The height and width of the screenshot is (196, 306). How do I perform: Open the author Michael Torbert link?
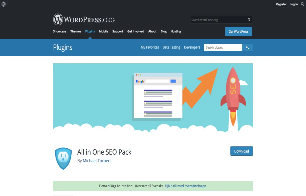pos(97,161)
